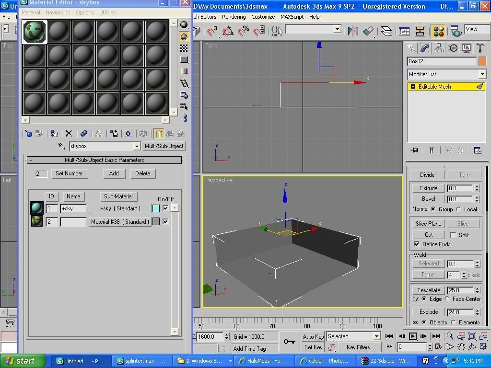Viewport: 491px width, 368px height.
Task: Click Go to Parent icon
Action: 170,134
